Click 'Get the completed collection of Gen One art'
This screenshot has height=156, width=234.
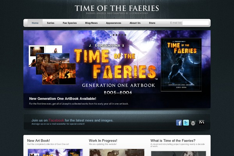click(x=48, y=144)
